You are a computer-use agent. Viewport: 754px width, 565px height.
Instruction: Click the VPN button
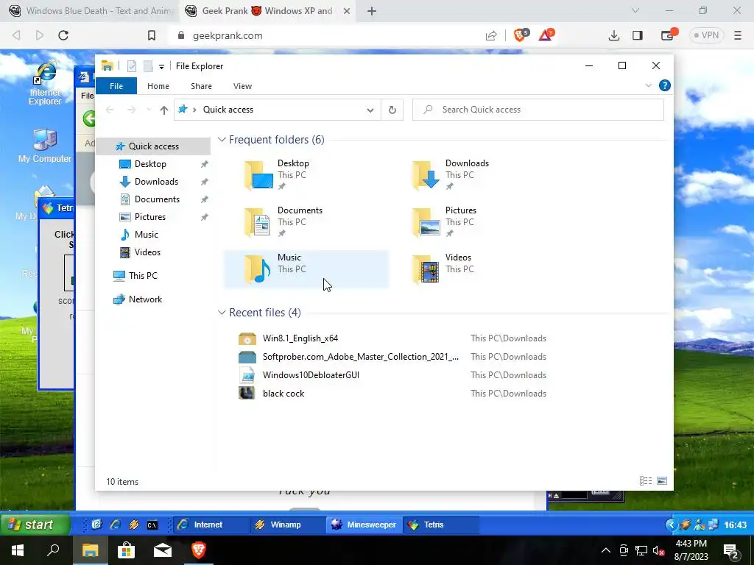706,35
